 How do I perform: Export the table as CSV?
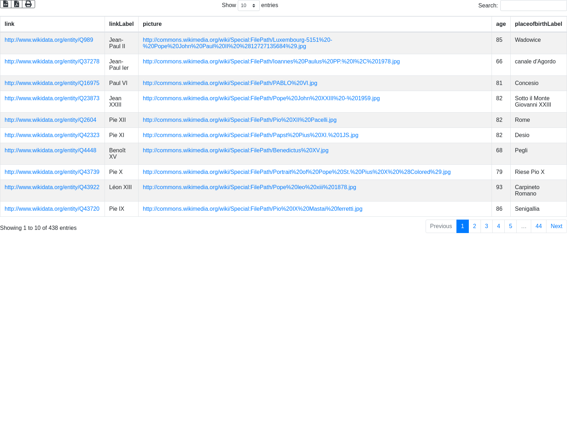point(6,4)
